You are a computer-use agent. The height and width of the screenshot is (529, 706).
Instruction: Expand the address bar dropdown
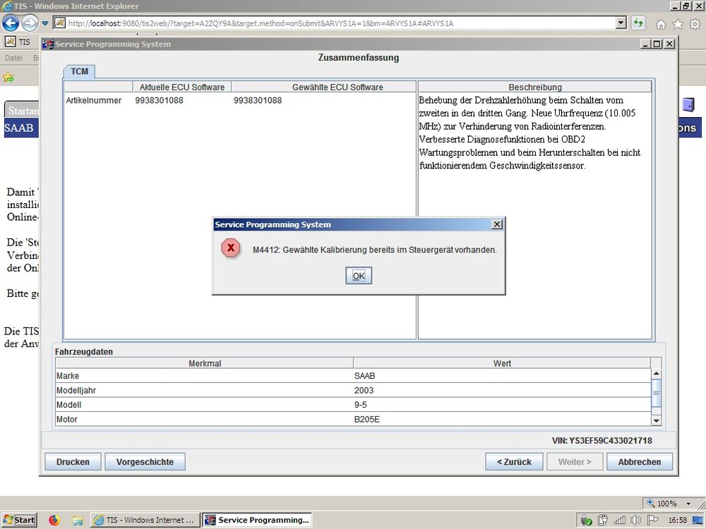tap(621, 23)
